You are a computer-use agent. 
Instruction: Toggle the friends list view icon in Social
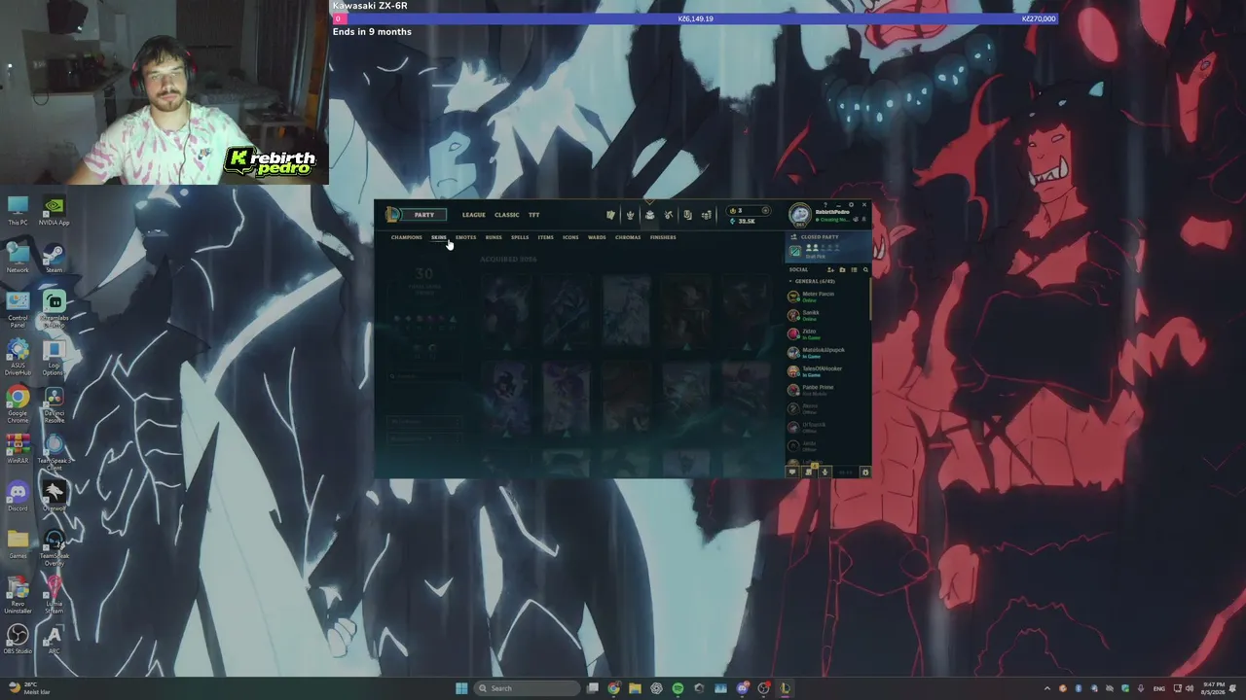(x=854, y=269)
